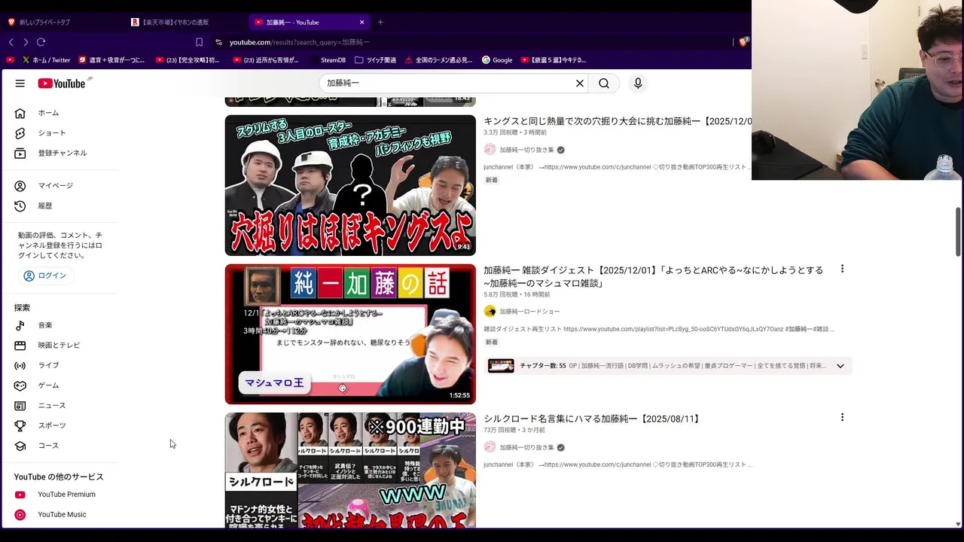Image resolution: width=964 pixels, height=542 pixels.
Task: Open three-dot menu for シルクロード名言集 video
Action: coord(842,417)
